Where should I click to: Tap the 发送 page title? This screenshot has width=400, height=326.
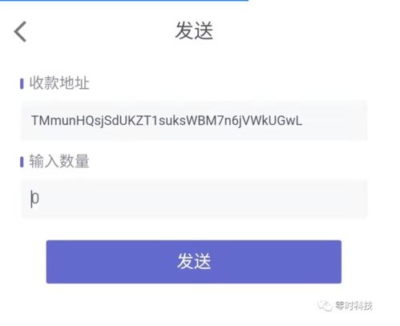coord(194,30)
